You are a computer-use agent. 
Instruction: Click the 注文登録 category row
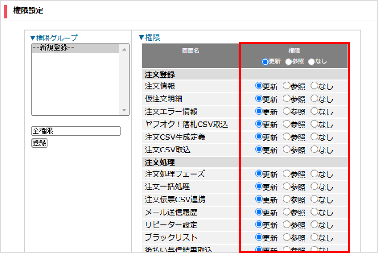[244, 74]
